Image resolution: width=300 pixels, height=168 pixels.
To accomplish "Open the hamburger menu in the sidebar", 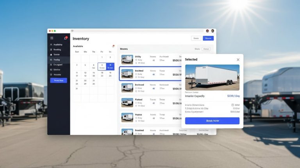I will click(52, 38).
